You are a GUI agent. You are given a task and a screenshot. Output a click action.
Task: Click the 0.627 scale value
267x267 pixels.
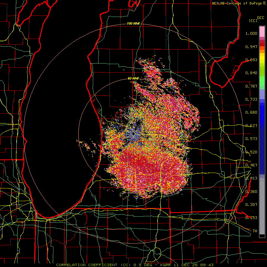(x=251, y=126)
